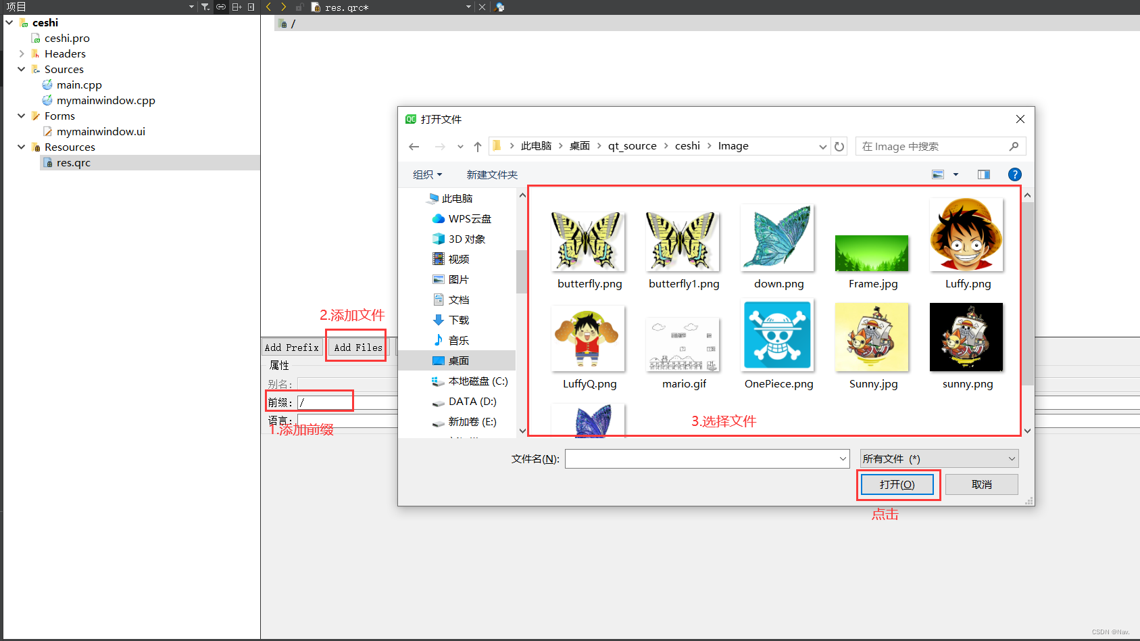Select 音乐 in navigation pane
1140x641 pixels.
[451, 340]
